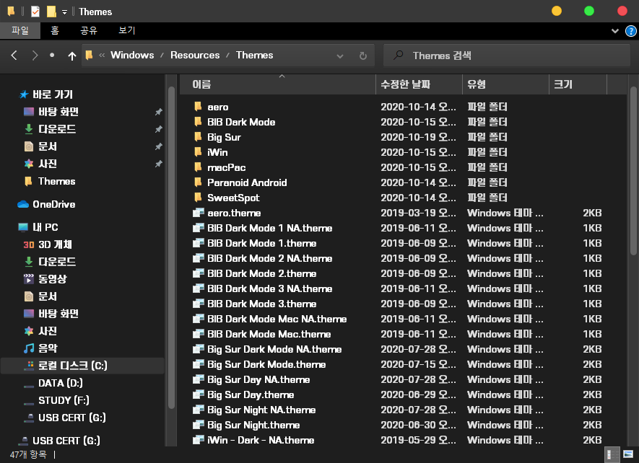This screenshot has height=463, width=639.
Task: Click the navigation pane scrollbar
Action: click(171, 247)
